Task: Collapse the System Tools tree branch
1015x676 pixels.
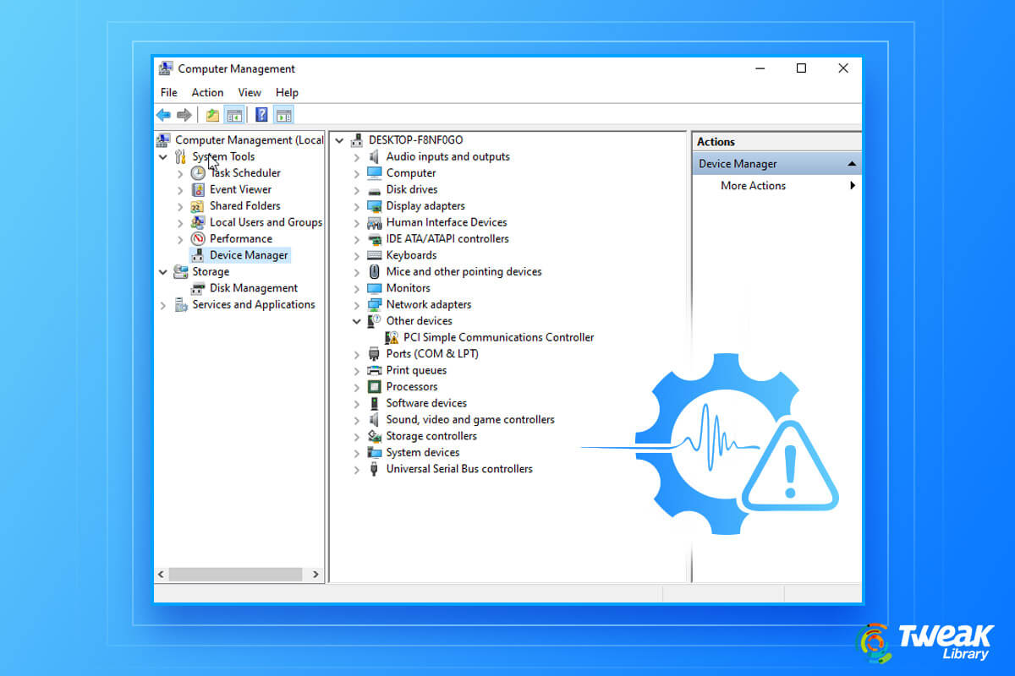Action: click(x=163, y=156)
